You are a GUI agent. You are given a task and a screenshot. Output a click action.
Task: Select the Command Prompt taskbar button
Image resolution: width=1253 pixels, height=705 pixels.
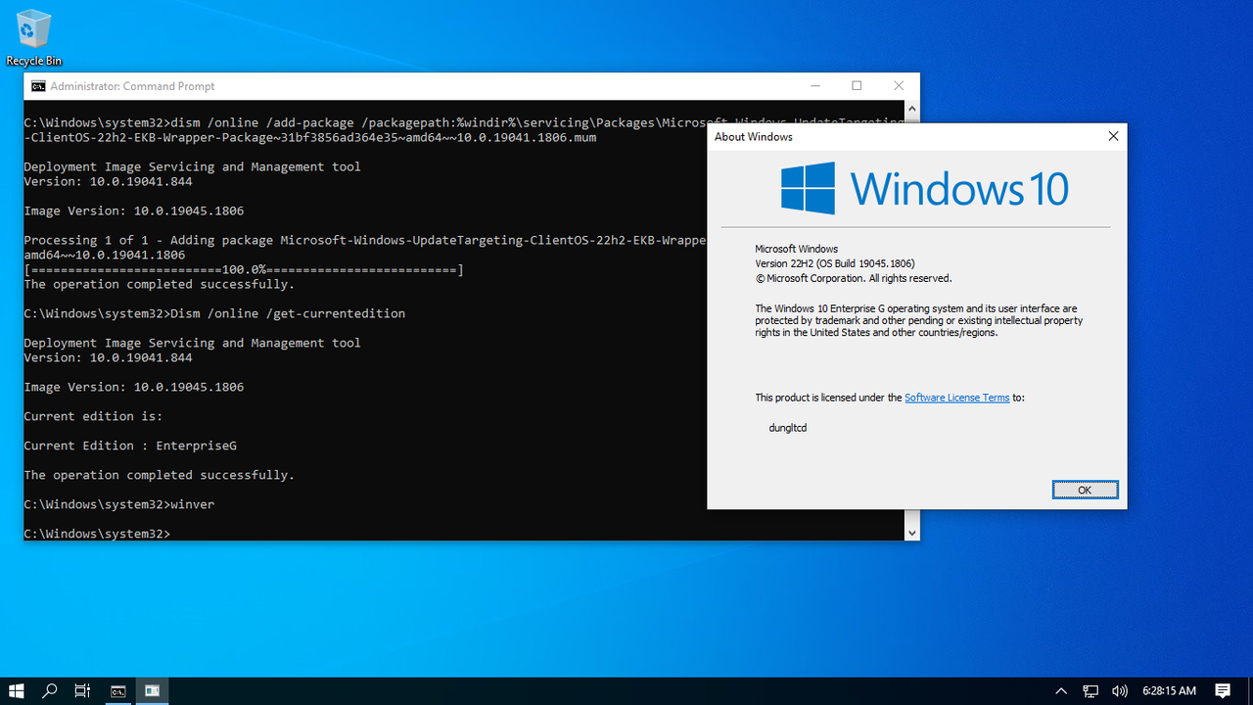point(117,690)
